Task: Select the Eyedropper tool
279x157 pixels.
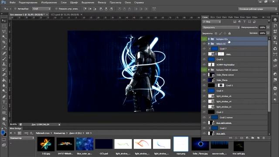Action: point(4,48)
